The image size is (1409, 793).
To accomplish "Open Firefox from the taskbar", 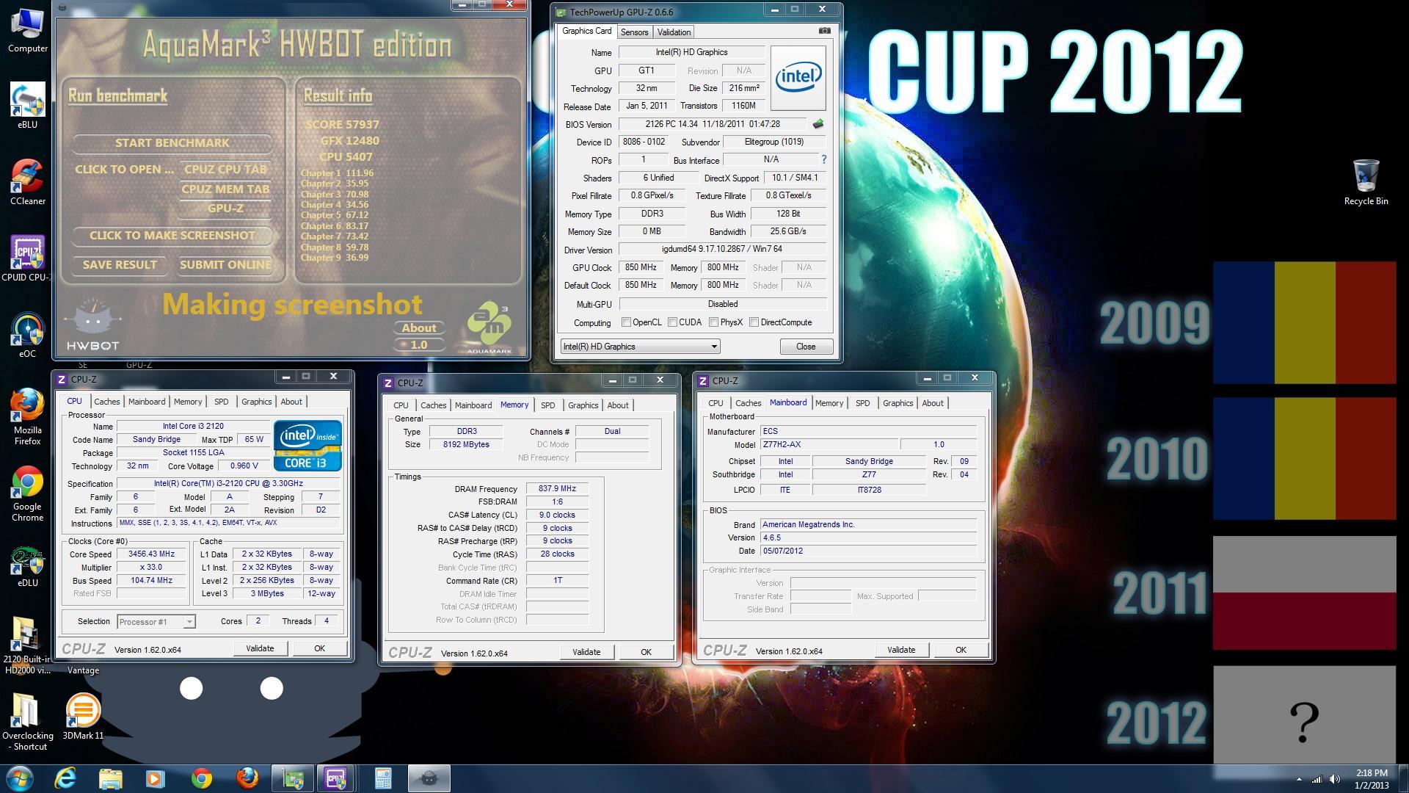I will click(x=247, y=778).
